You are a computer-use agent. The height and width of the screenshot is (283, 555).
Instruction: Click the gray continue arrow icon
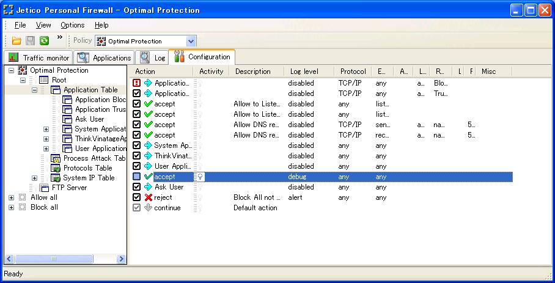[x=149, y=208]
